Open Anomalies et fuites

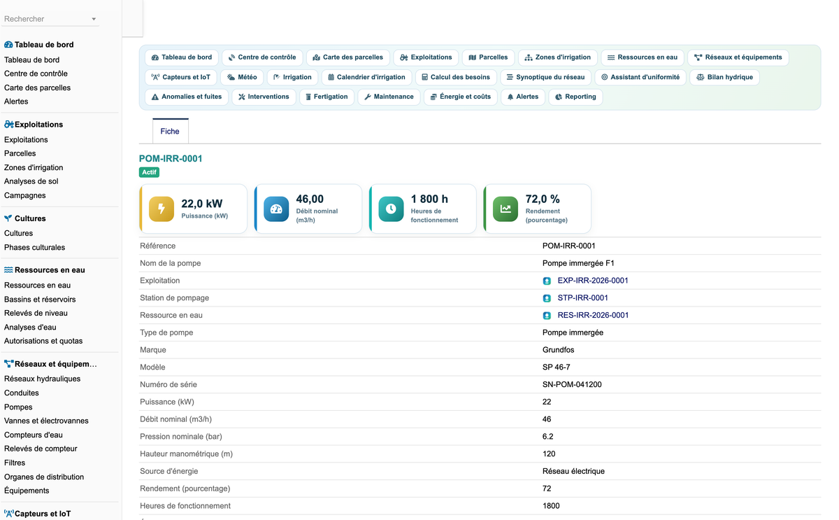[187, 97]
